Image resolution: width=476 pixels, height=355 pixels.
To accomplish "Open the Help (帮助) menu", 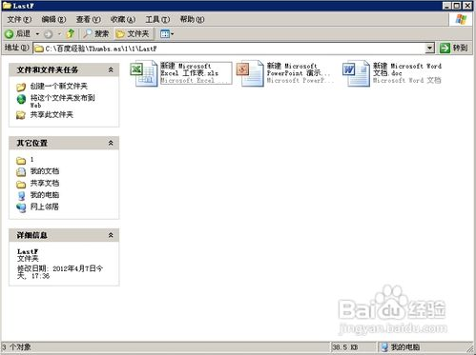I will click(192, 19).
